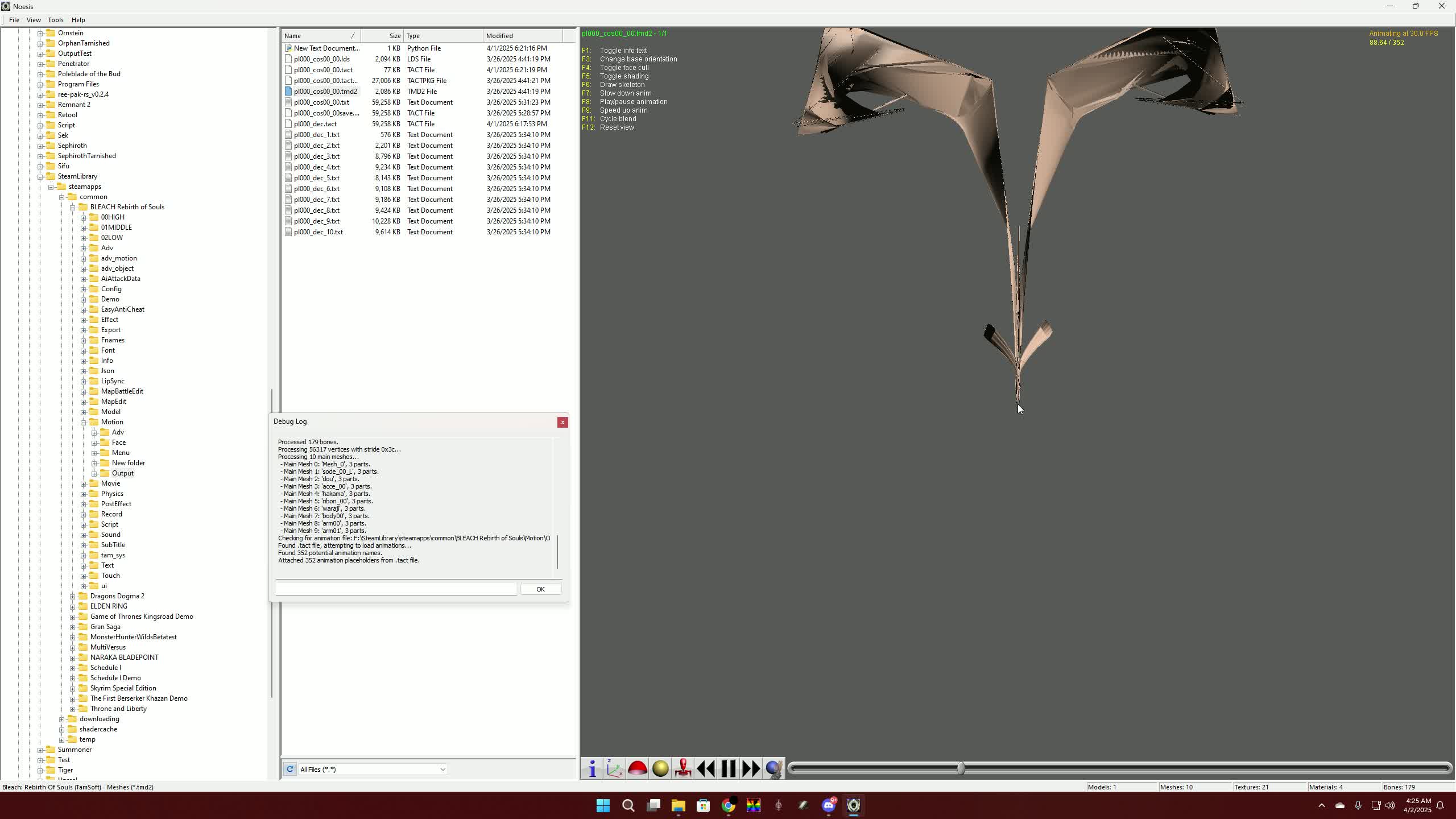Click the slow down animation arrows
This screenshot has width=1456, height=819.
(706, 769)
